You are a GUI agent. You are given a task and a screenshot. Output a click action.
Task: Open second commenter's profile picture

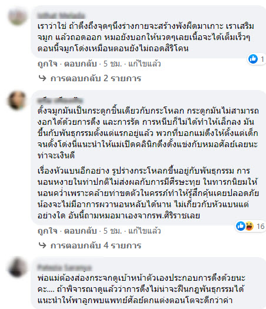coord(17,100)
